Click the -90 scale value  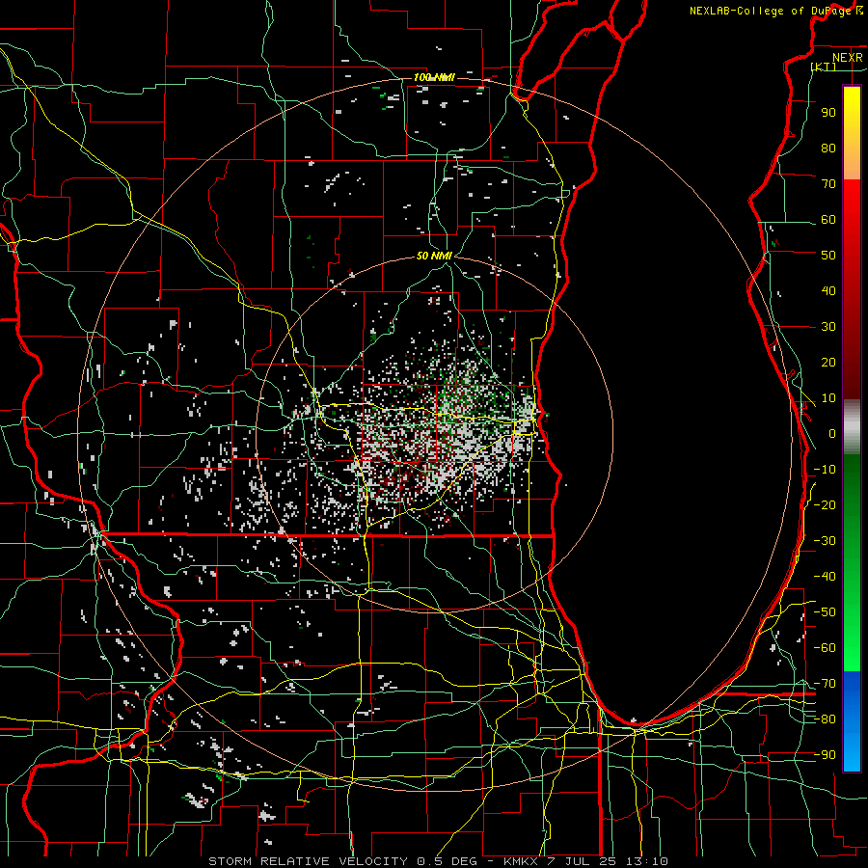(825, 755)
